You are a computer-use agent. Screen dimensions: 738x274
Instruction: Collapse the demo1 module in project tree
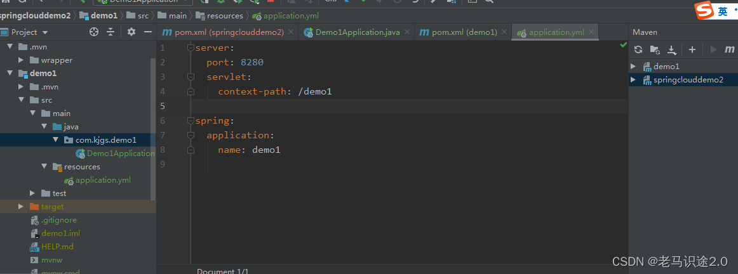[x=10, y=74]
